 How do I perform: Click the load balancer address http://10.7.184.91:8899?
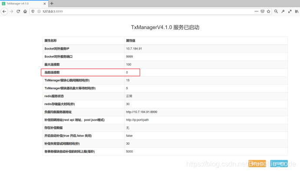[x=142, y=112]
